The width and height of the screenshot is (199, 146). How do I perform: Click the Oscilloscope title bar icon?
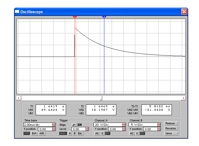coord(17,12)
